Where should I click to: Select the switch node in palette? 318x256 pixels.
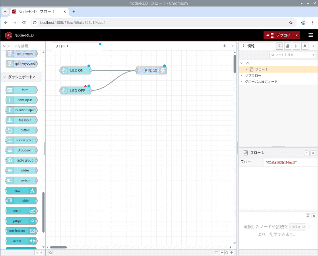pos(21,181)
